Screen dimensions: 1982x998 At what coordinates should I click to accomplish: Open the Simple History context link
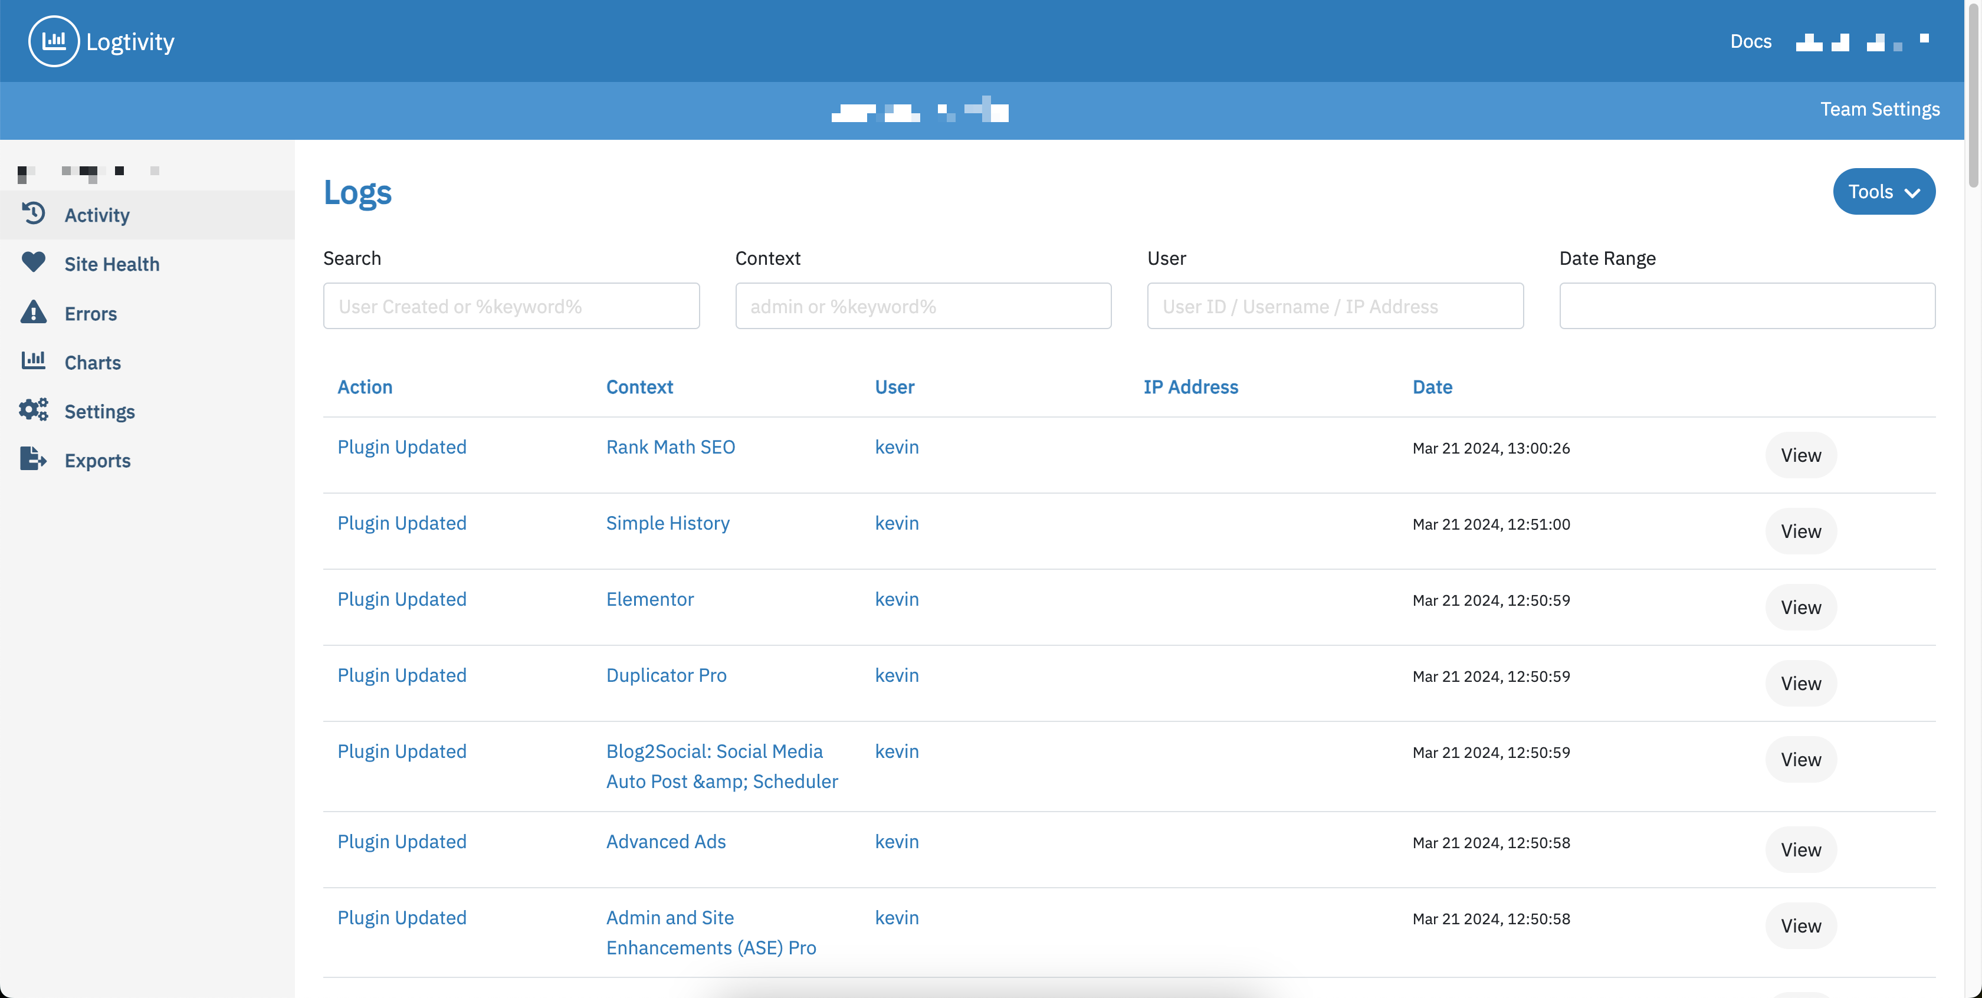667,523
